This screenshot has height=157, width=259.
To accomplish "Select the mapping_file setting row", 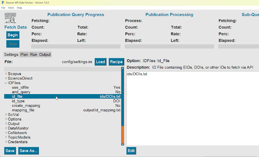I will (63, 110).
